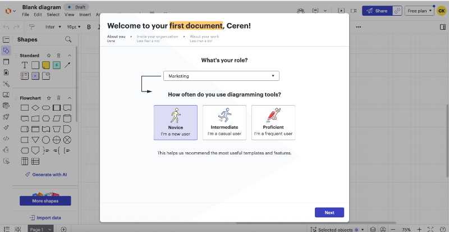Search shapes with the magnifier icon
This screenshot has width=449, height=232.
tap(68, 39)
